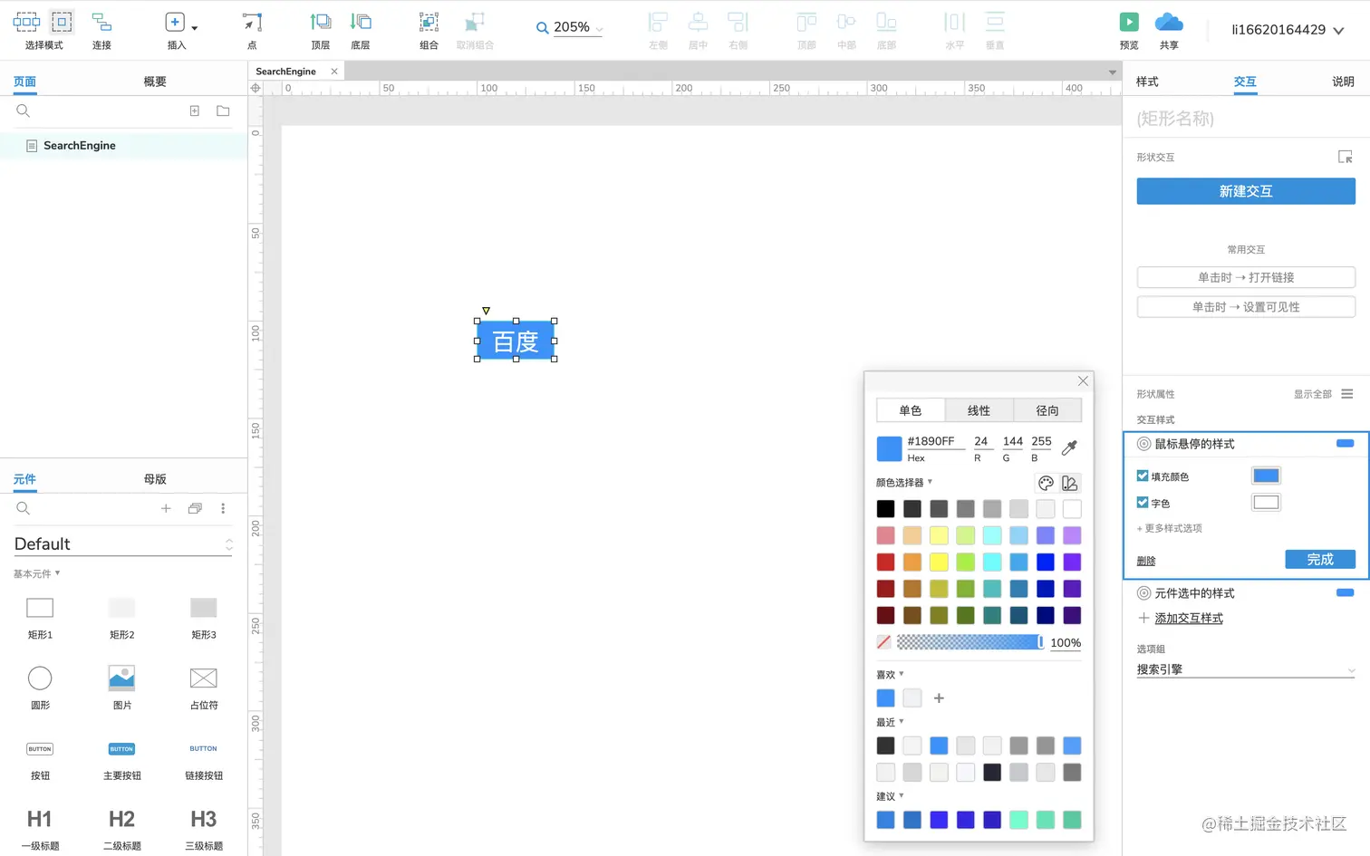Screen dimensions: 1370x856
Task: Bring widget to front with 顶层
Action: click(x=321, y=29)
